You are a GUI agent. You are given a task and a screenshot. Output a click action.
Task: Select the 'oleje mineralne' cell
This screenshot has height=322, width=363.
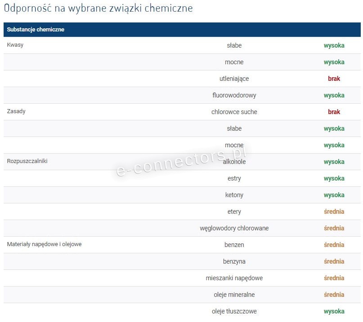(234, 295)
